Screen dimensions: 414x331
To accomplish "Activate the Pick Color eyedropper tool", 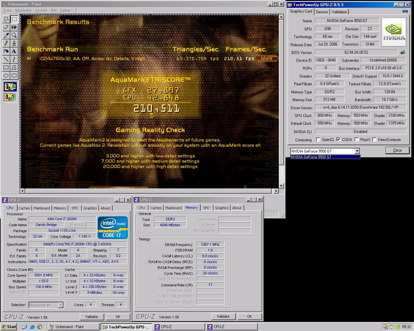I will click(6, 35).
